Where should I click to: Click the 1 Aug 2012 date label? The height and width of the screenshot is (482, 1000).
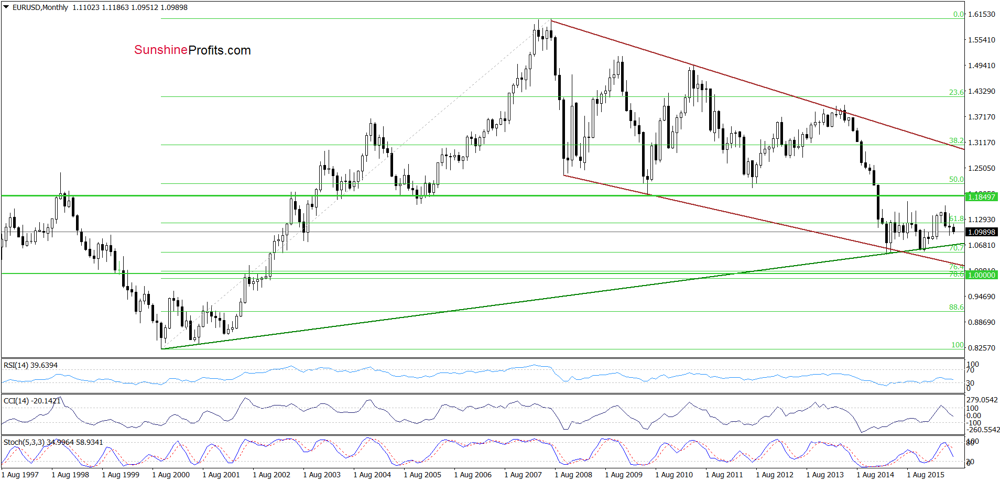coord(775,475)
